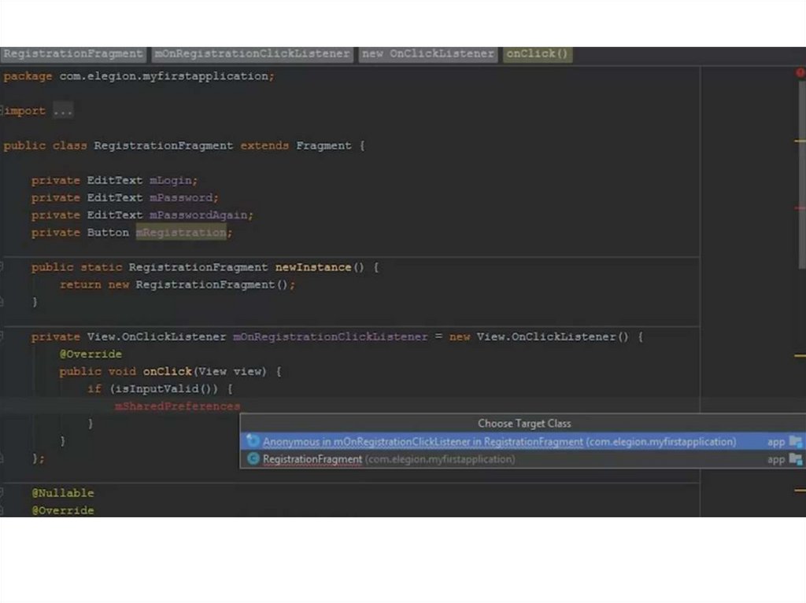Click the app module icon on second popup row
Screen dimensions: 806x603
pos(796,459)
